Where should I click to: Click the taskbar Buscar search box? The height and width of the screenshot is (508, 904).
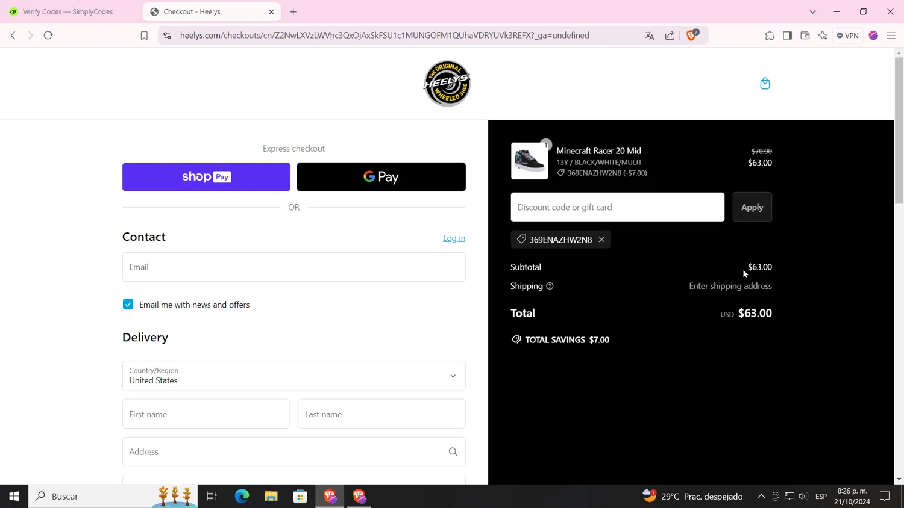tap(113, 497)
